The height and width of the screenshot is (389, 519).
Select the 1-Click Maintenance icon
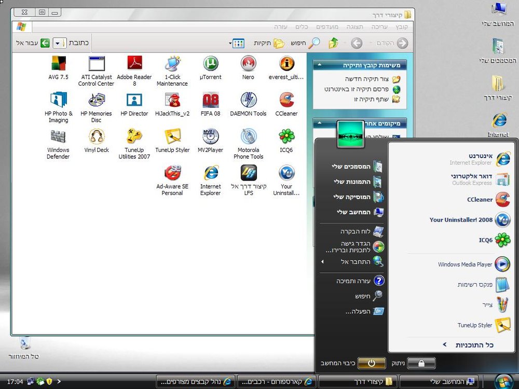point(172,71)
